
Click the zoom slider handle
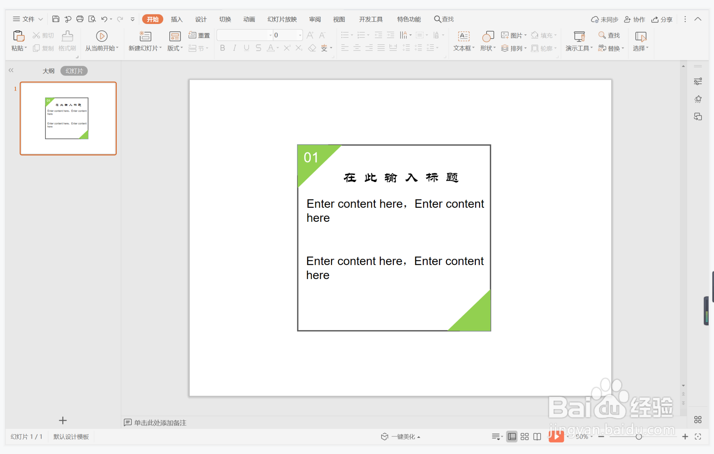coord(638,436)
